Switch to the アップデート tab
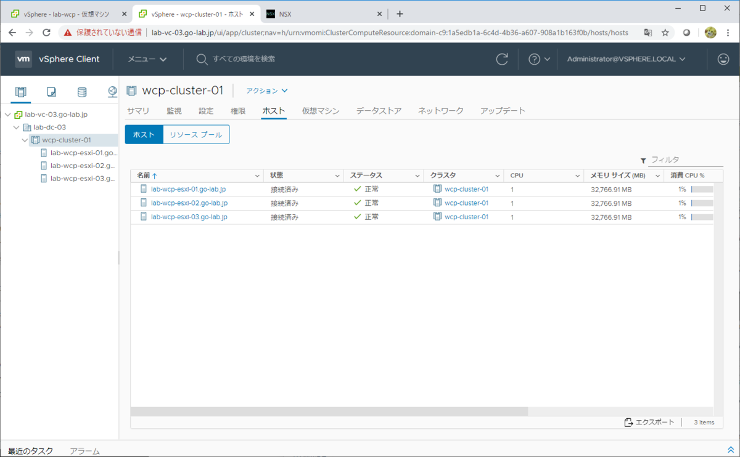 (x=503, y=111)
